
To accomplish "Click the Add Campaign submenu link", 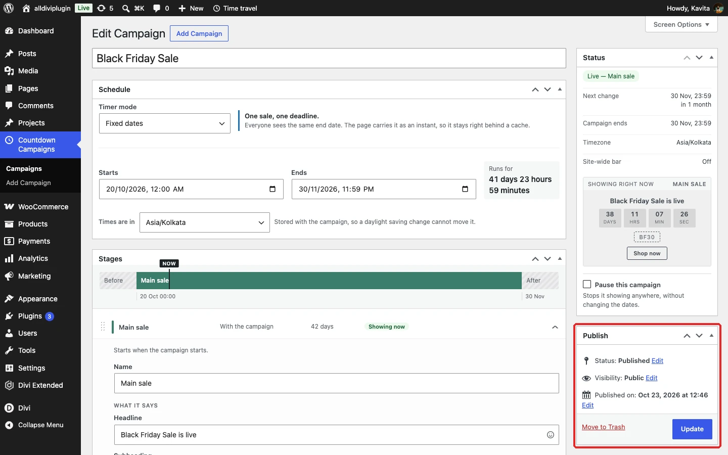I will (x=28, y=183).
